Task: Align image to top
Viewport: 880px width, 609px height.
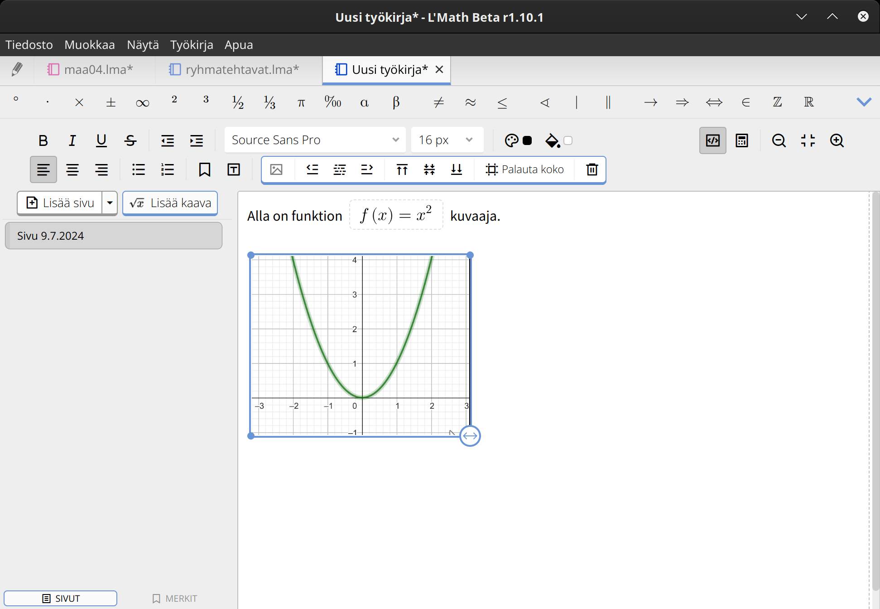Action: pos(402,169)
